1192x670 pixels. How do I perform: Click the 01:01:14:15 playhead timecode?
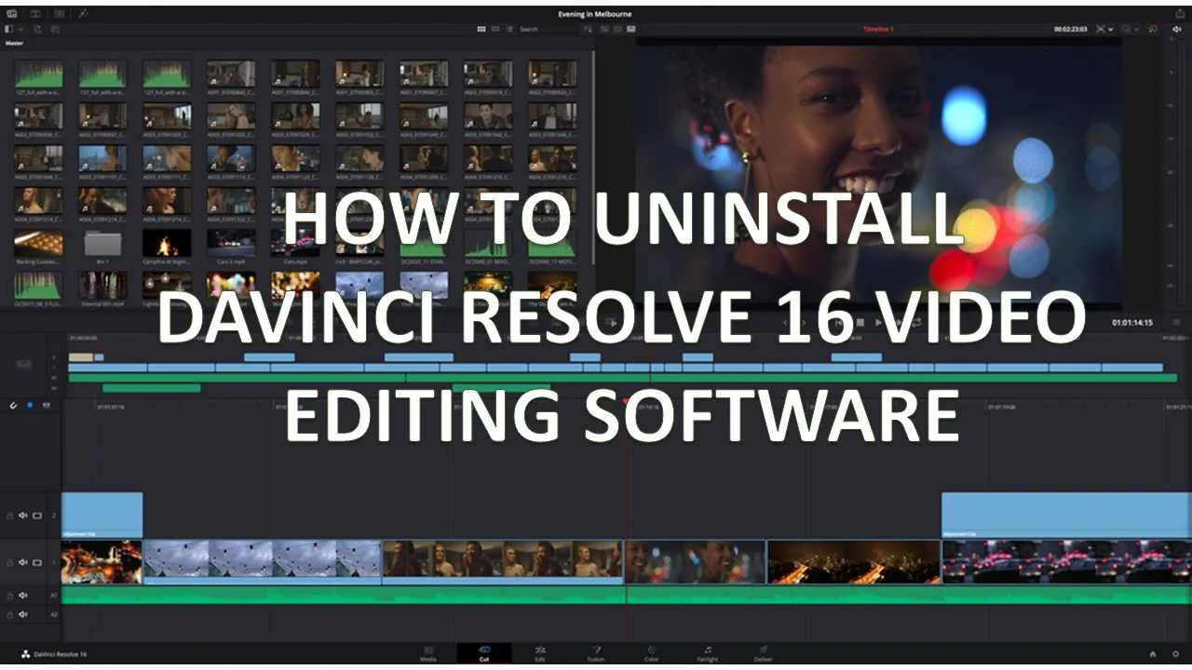click(1131, 322)
